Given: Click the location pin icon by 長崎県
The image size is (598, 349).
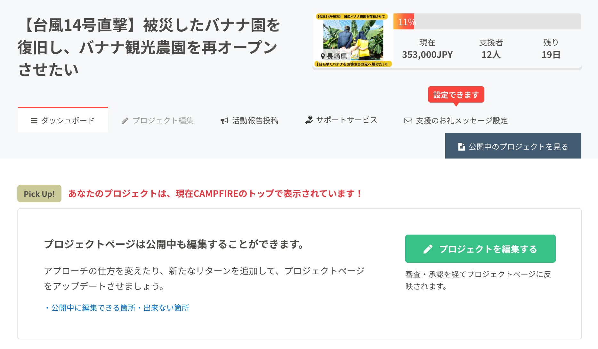Looking at the screenshot, I should [x=323, y=56].
